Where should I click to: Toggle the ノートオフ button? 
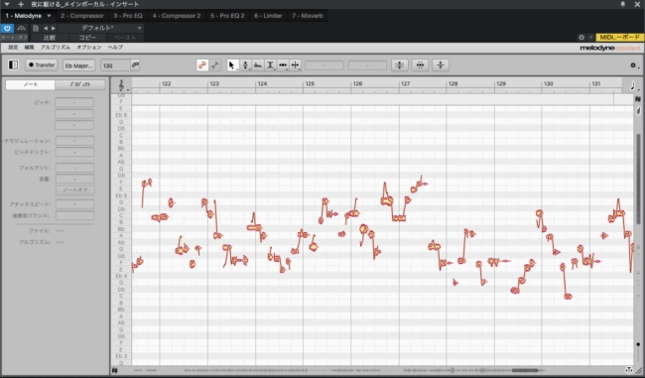click(x=74, y=190)
